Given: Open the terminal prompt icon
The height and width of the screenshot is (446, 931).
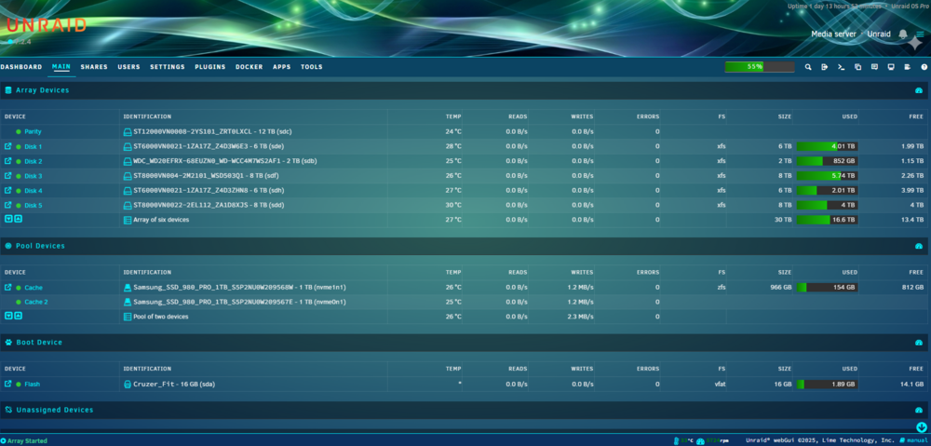Looking at the screenshot, I should 842,67.
